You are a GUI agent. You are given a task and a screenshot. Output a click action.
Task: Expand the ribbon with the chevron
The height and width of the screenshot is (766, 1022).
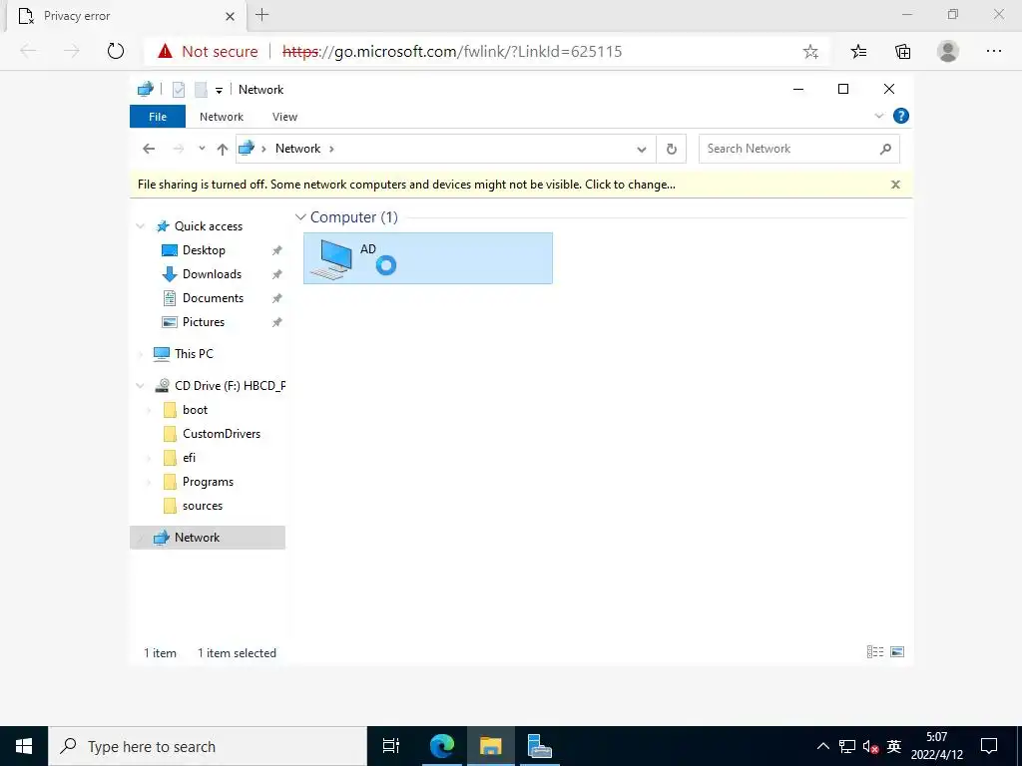(878, 116)
